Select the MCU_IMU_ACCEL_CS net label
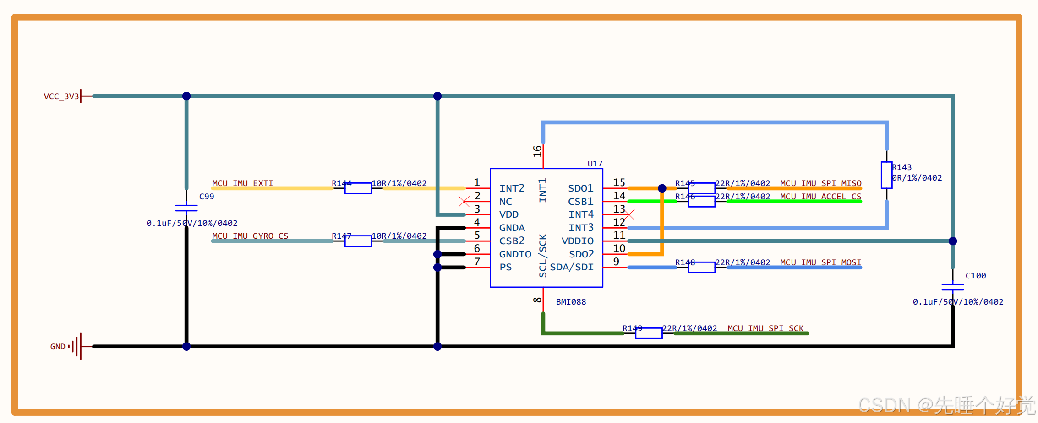This screenshot has width=1038, height=423. point(821,197)
